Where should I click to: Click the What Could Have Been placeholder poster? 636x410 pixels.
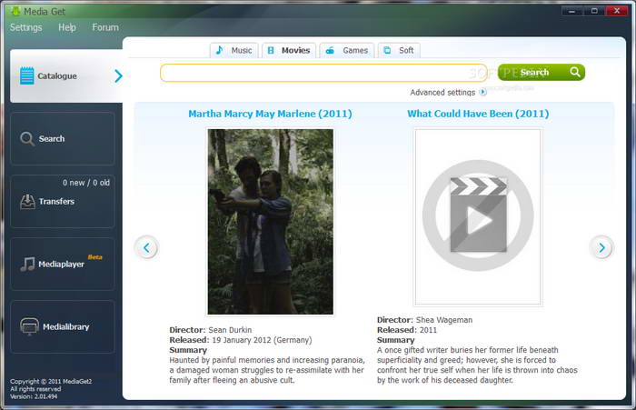(x=478, y=216)
